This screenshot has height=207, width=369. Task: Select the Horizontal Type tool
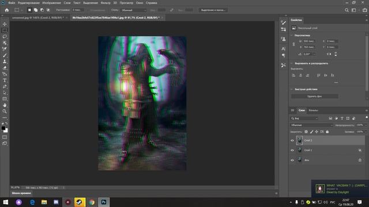(x=5, y=80)
